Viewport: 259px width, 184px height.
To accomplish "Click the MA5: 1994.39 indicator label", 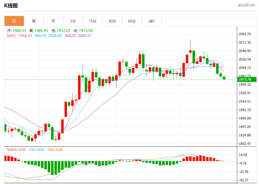I will click(19, 36).
